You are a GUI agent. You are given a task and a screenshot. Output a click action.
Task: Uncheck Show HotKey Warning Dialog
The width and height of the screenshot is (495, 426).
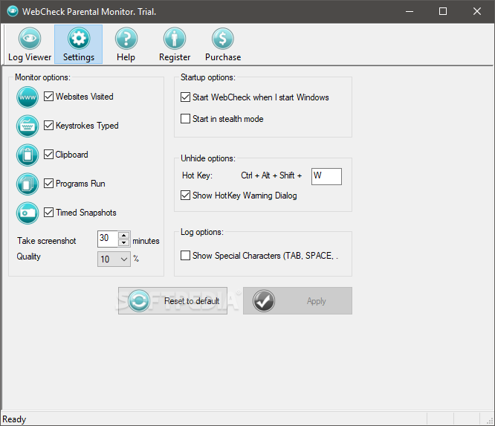click(x=185, y=196)
